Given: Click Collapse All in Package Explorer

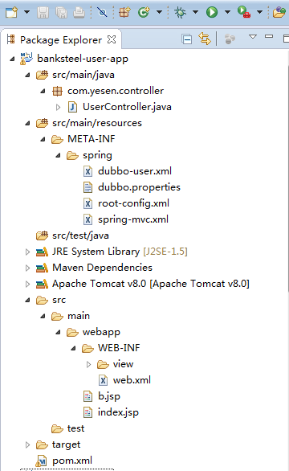Looking at the screenshot, I should point(187,39).
